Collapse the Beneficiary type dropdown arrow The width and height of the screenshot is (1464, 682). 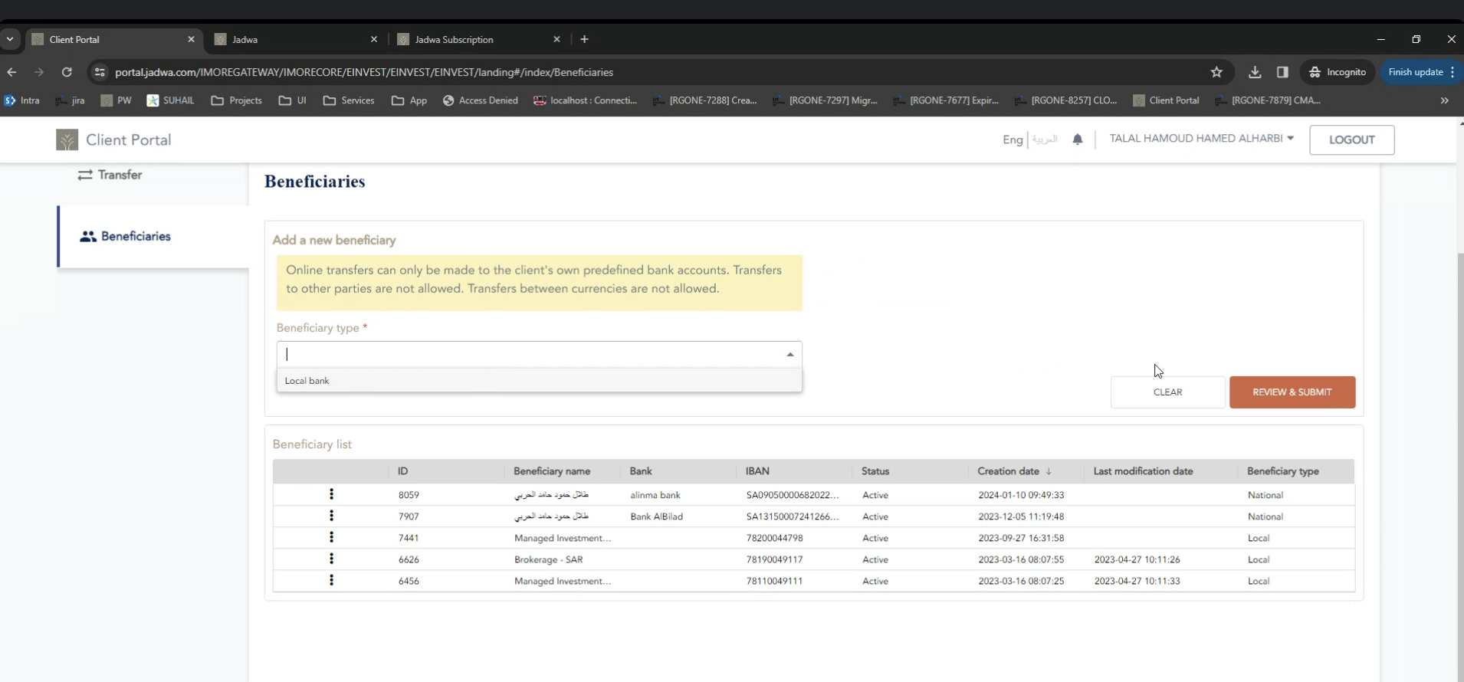789,355
